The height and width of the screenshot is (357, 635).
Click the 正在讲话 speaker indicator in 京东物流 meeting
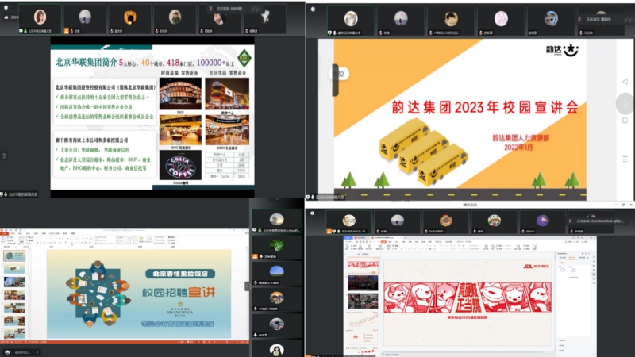pos(597,221)
